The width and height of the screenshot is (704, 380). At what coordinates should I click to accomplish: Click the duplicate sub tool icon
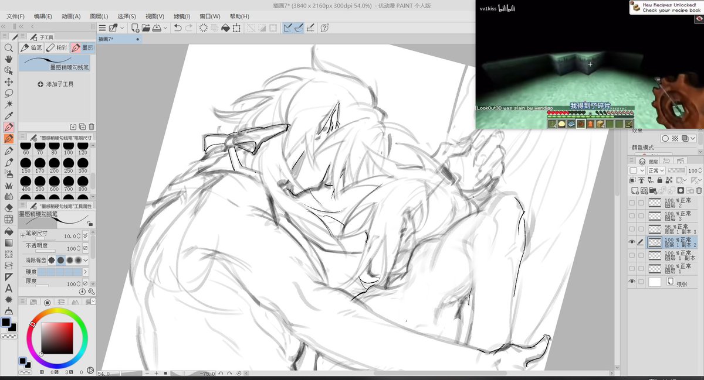point(82,126)
